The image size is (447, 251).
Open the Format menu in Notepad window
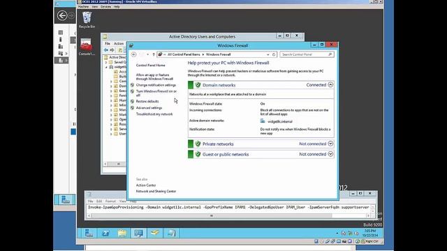click(110, 201)
